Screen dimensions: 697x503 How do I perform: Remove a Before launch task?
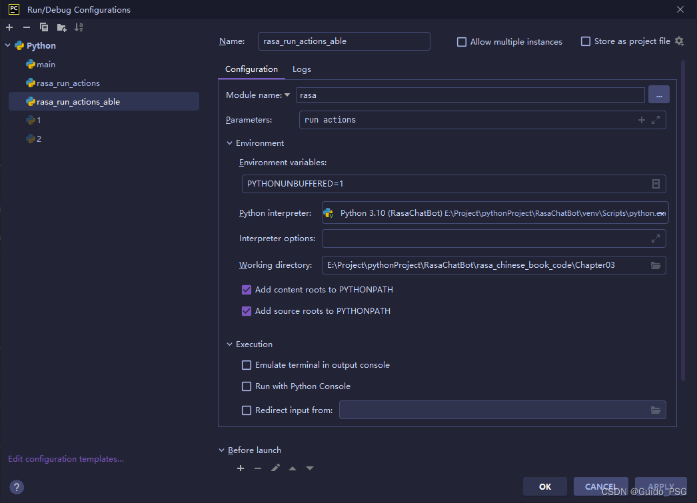point(258,468)
